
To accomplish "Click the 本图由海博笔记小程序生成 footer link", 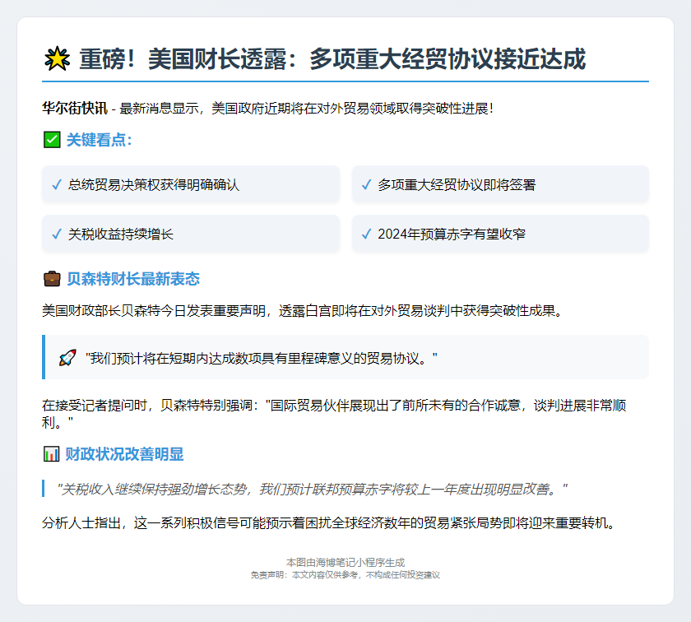I will coord(345,561).
